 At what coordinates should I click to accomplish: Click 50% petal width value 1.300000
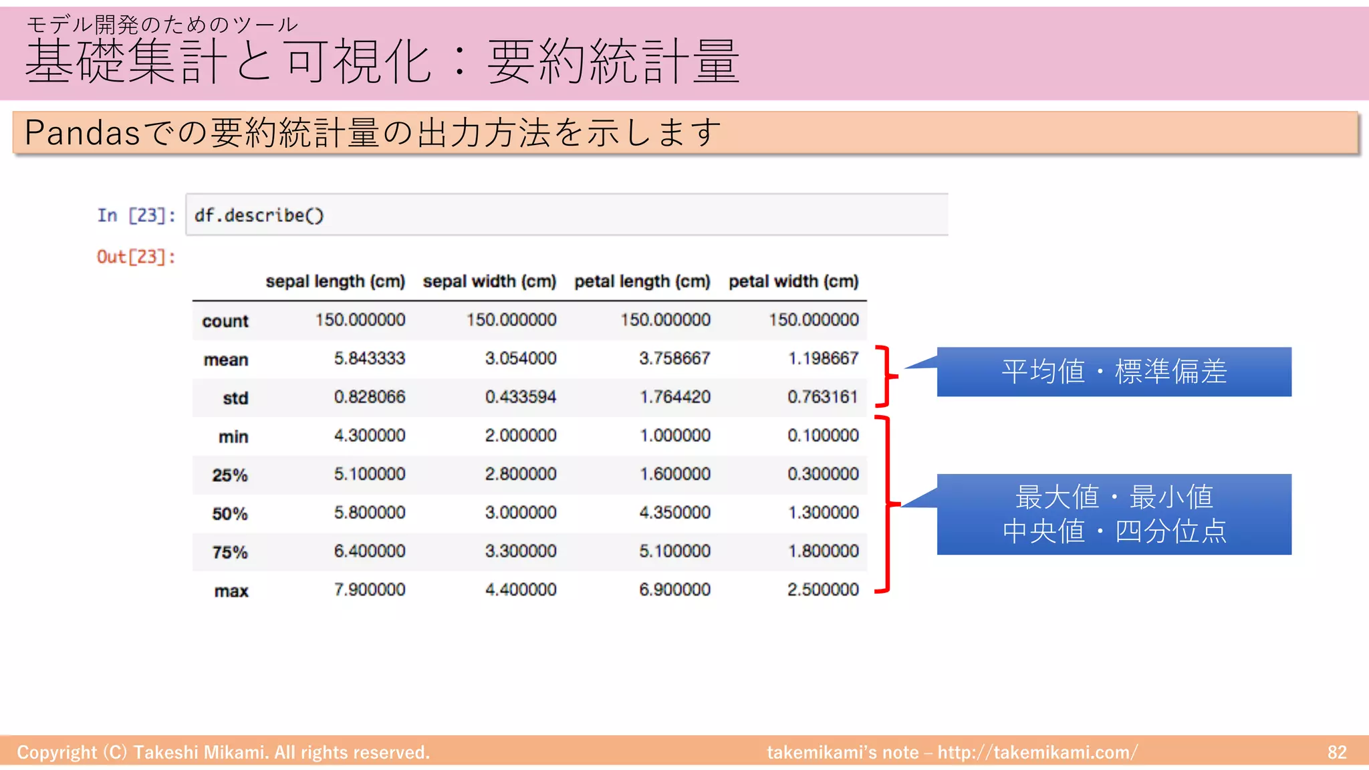click(x=823, y=513)
